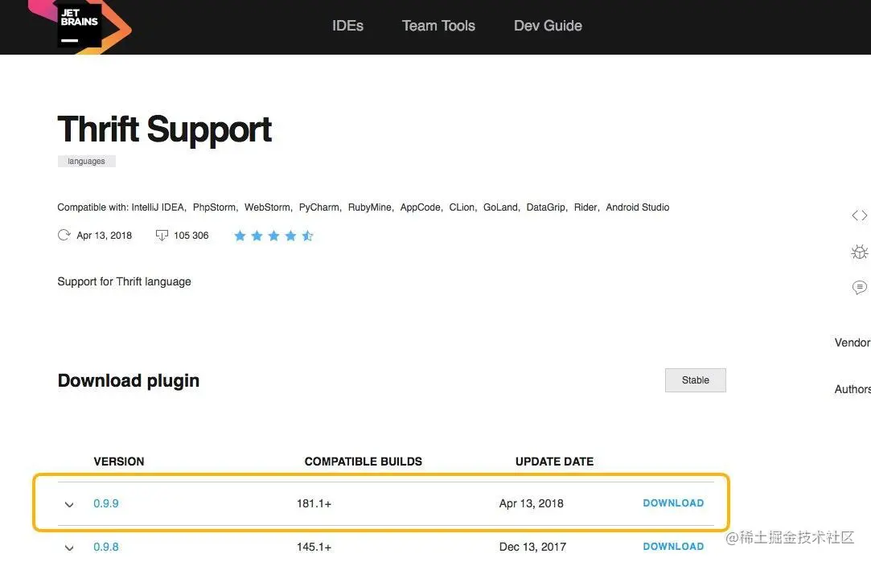Expand version 0.9.8 details chevron

point(69,548)
